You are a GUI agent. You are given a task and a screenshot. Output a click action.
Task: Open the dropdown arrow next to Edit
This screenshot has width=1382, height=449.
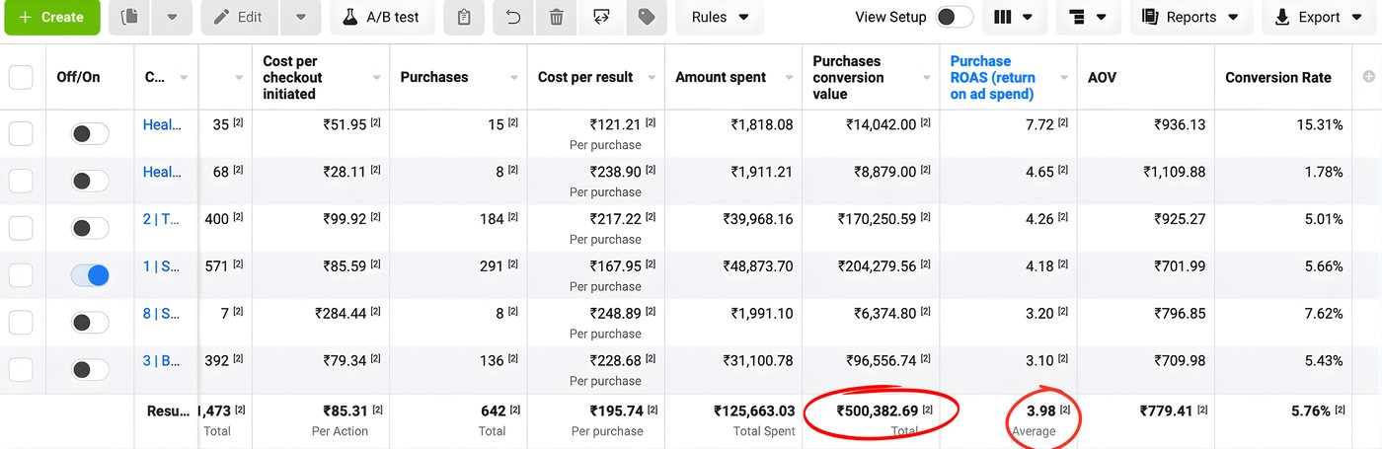click(301, 17)
